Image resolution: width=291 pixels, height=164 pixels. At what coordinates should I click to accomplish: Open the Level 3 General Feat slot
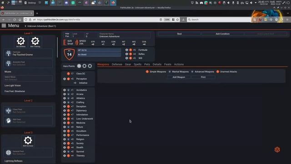28,153
